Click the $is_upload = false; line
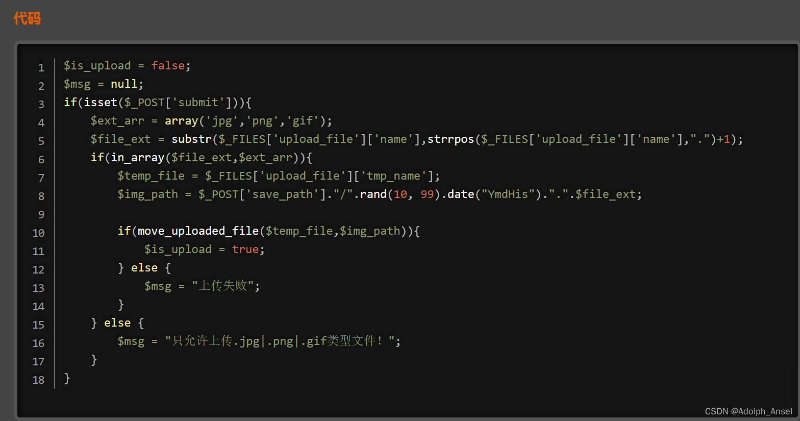Screen dimensions: 800x421 tap(127, 66)
